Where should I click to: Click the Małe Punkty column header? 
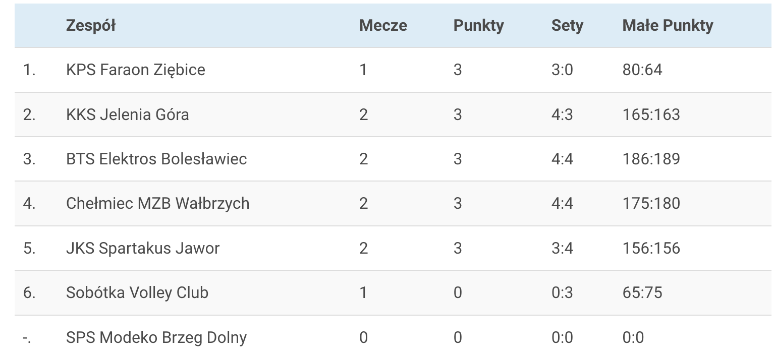(x=668, y=26)
